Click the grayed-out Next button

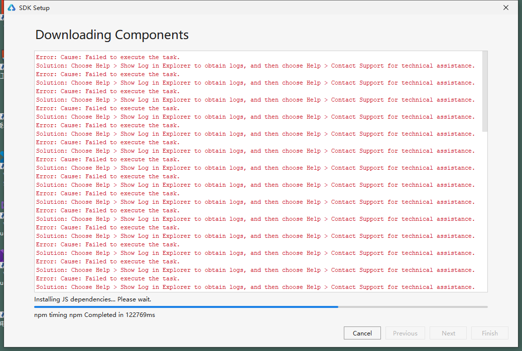click(448, 333)
